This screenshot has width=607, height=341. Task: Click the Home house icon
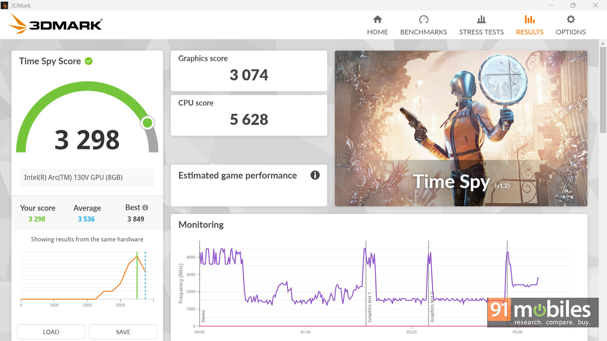coord(377,20)
